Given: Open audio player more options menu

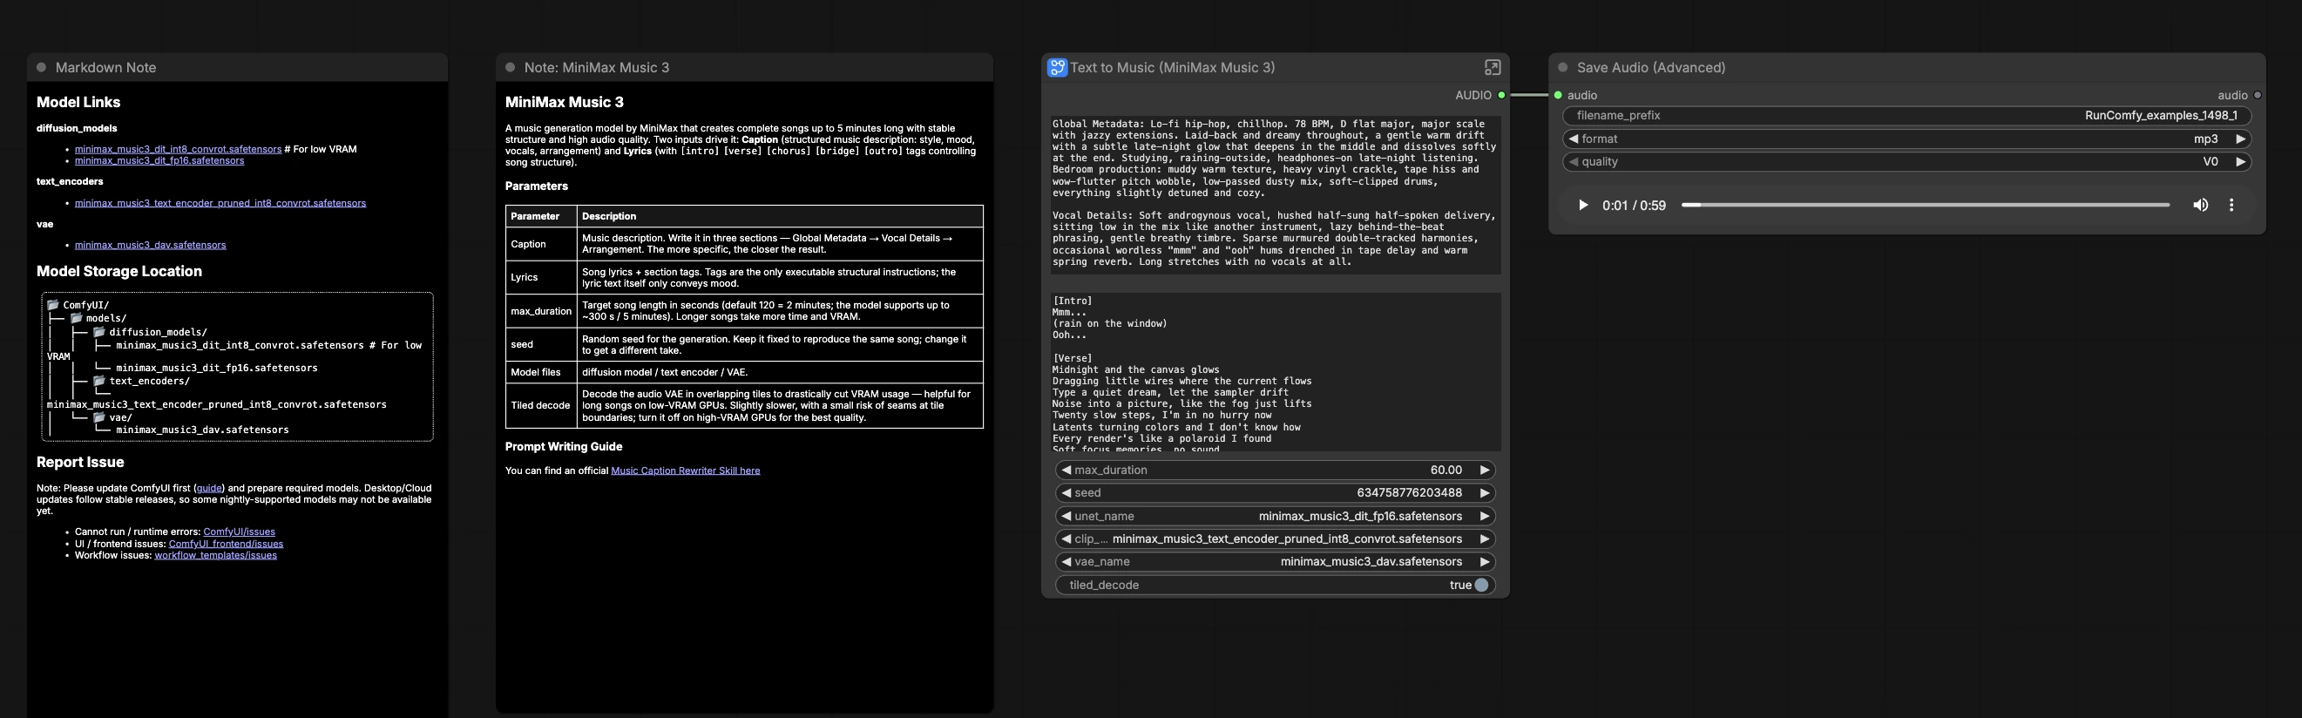Looking at the screenshot, I should click(x=2231, y=205).
